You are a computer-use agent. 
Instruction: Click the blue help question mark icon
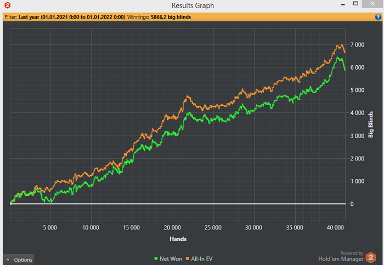[x=378, y=17]
